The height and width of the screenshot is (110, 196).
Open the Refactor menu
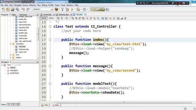[33, 5]
